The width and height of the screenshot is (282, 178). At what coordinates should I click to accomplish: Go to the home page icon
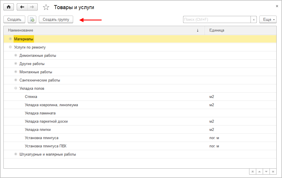tap(8, 7)
